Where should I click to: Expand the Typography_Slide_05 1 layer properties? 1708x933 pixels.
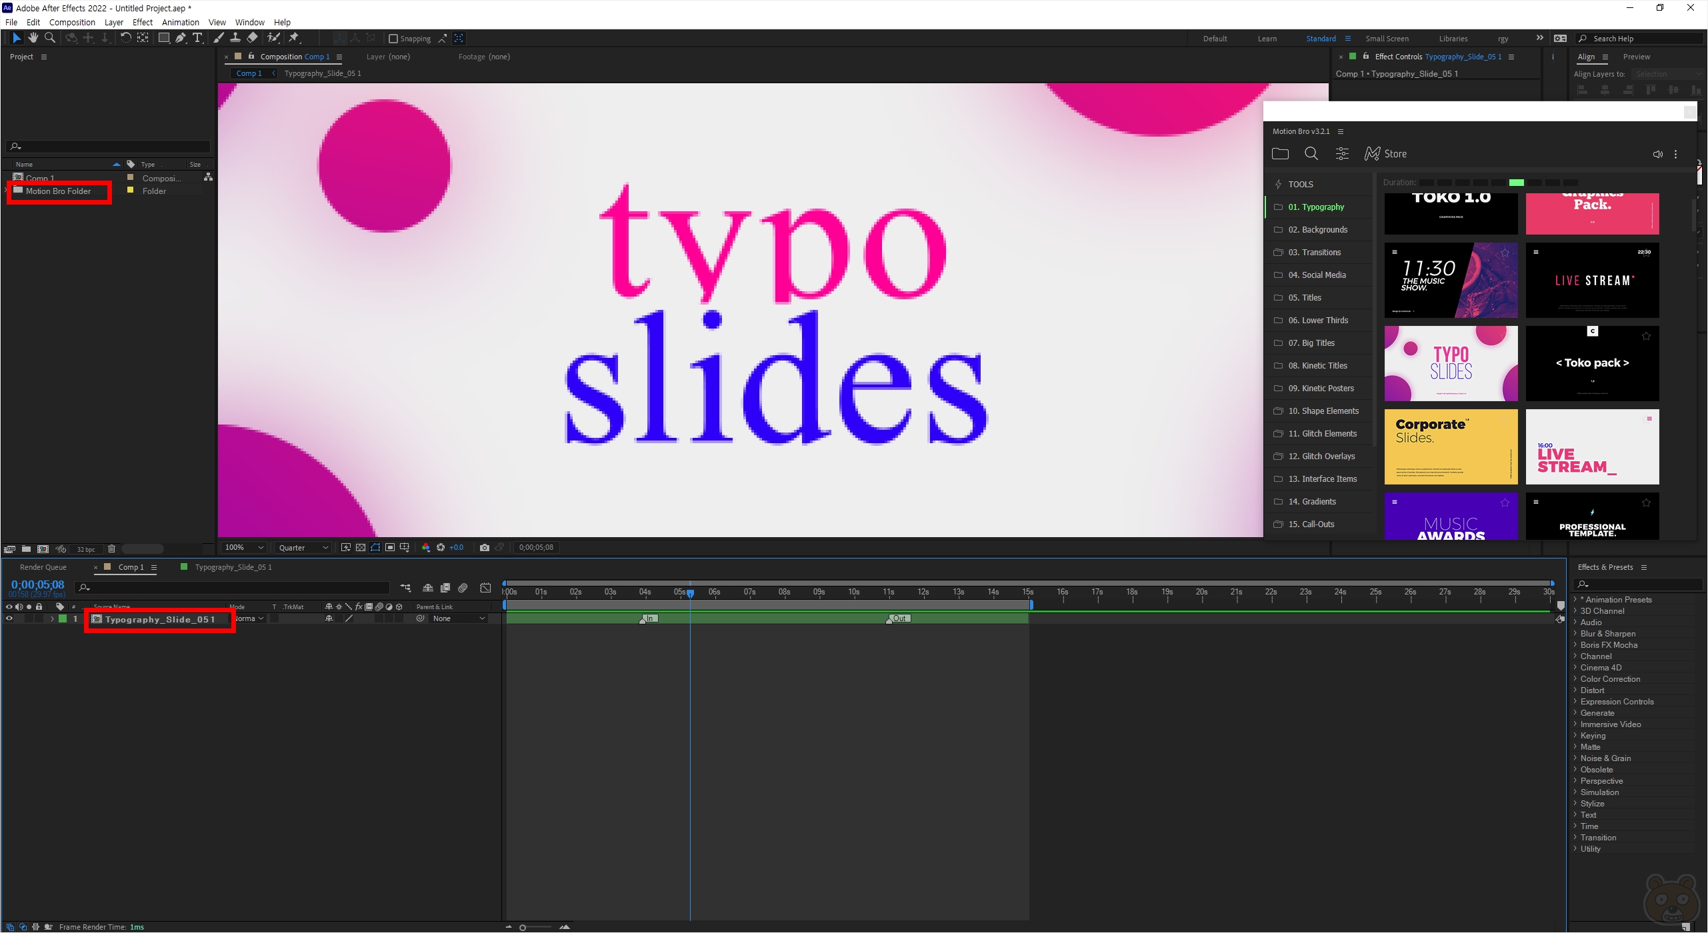pos(52,619)
